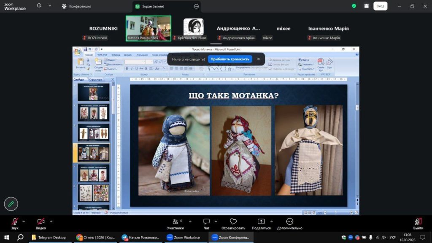Select Наталя Романович's video thumbnail
This screenshot has width=432, height=243.
[148, 28]
